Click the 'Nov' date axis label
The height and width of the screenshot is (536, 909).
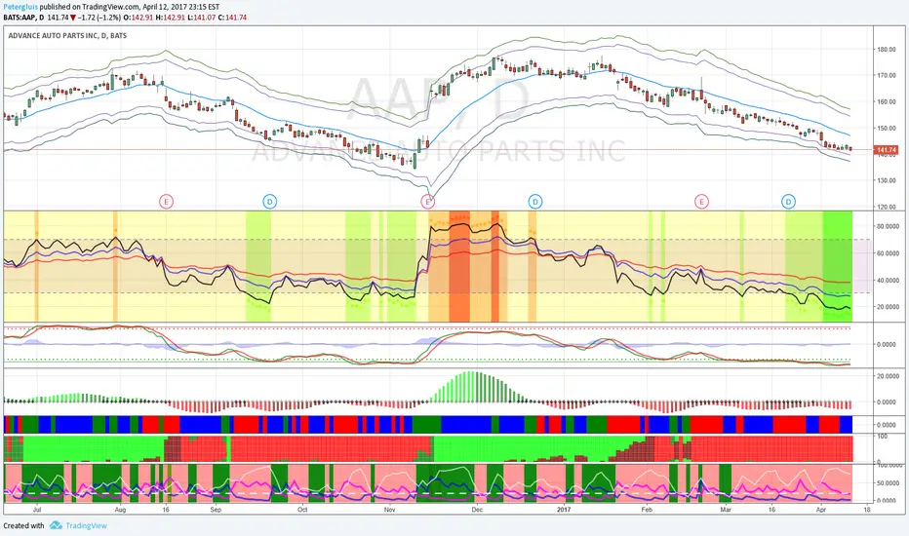pos(389,510)
